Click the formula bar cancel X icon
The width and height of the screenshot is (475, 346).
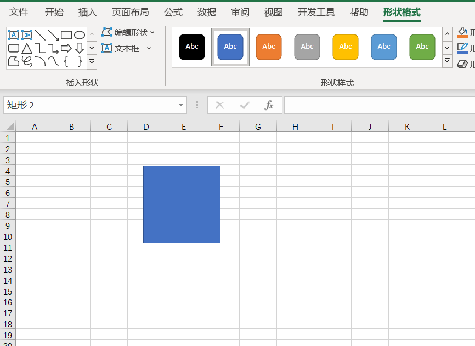(x=219, y=105)
